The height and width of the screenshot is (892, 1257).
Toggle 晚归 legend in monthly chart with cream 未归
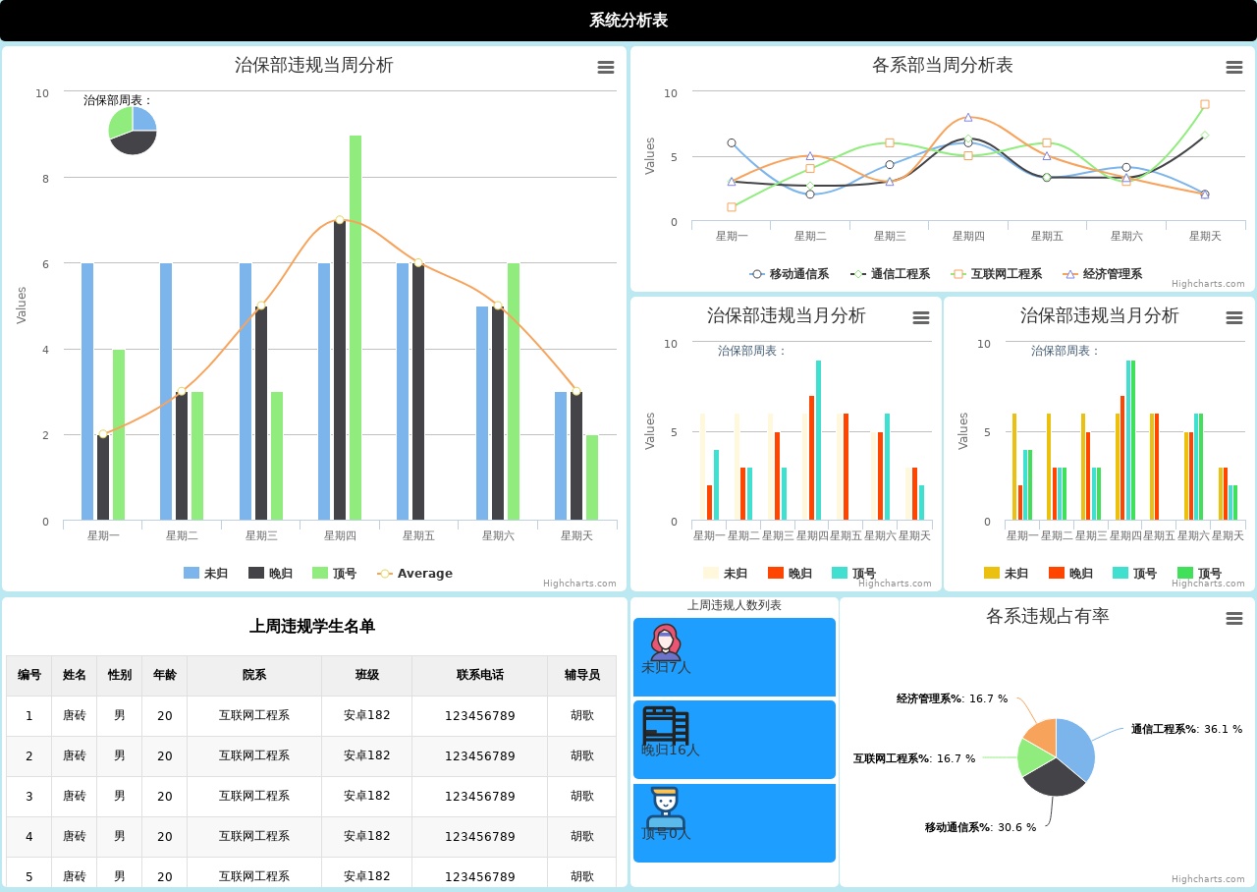coord(790,573)
